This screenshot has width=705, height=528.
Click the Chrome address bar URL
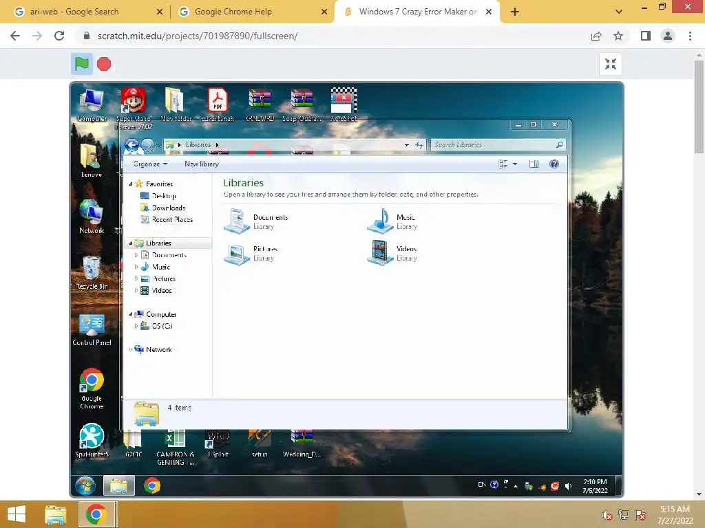(198, 36)
